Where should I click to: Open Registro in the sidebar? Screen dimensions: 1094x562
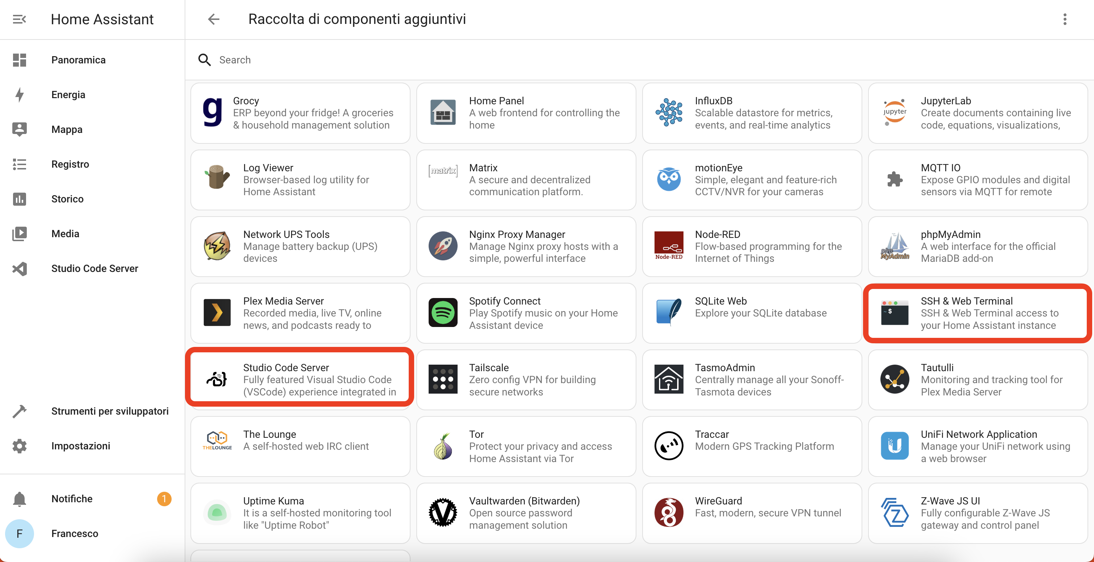pos(92,164)
